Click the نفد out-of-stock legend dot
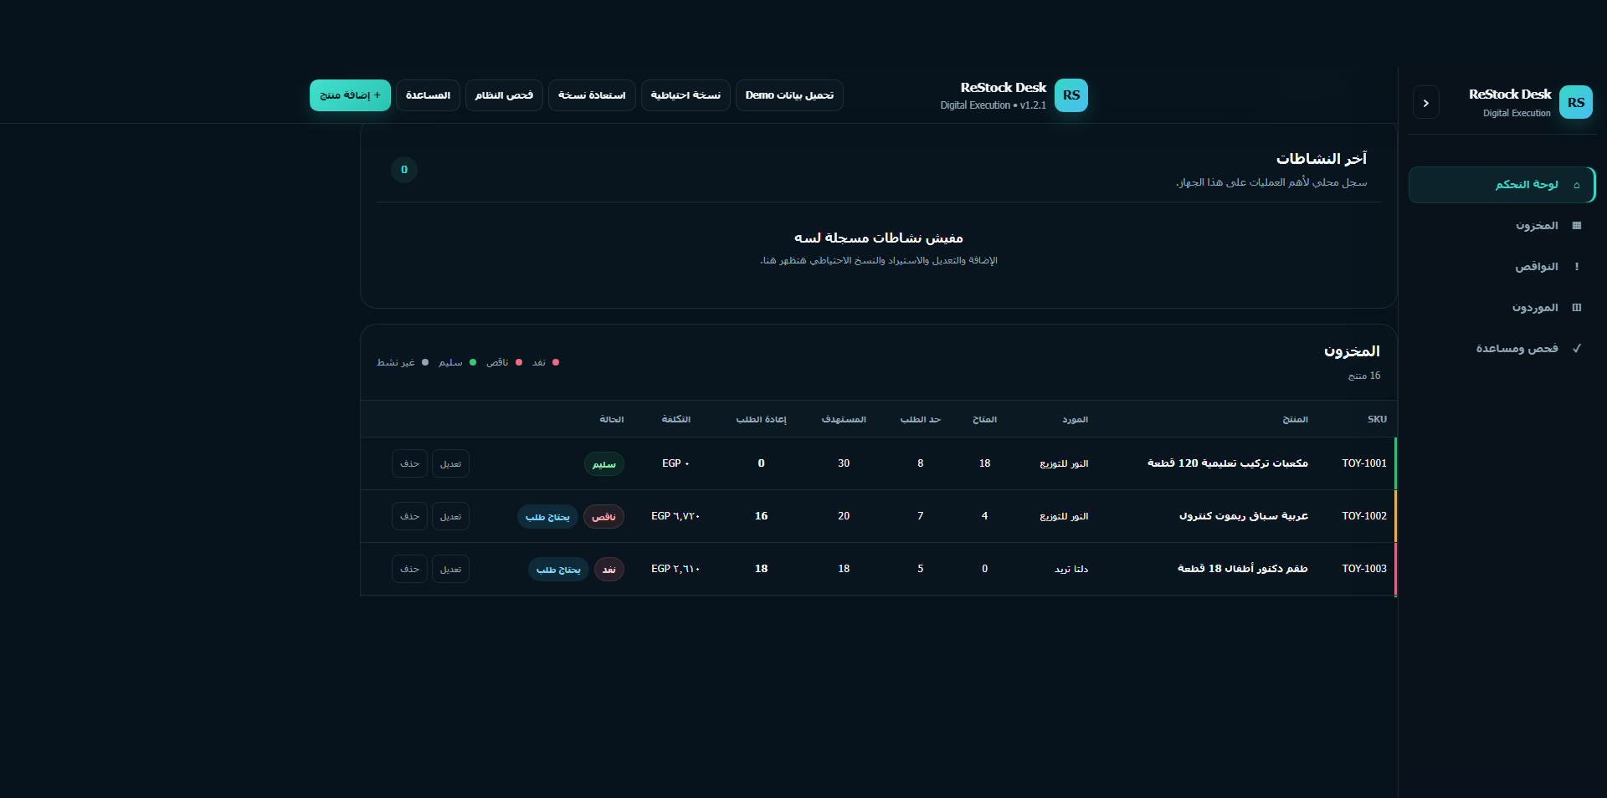This screenshot has width=1607, height=798. coord(556,362)
